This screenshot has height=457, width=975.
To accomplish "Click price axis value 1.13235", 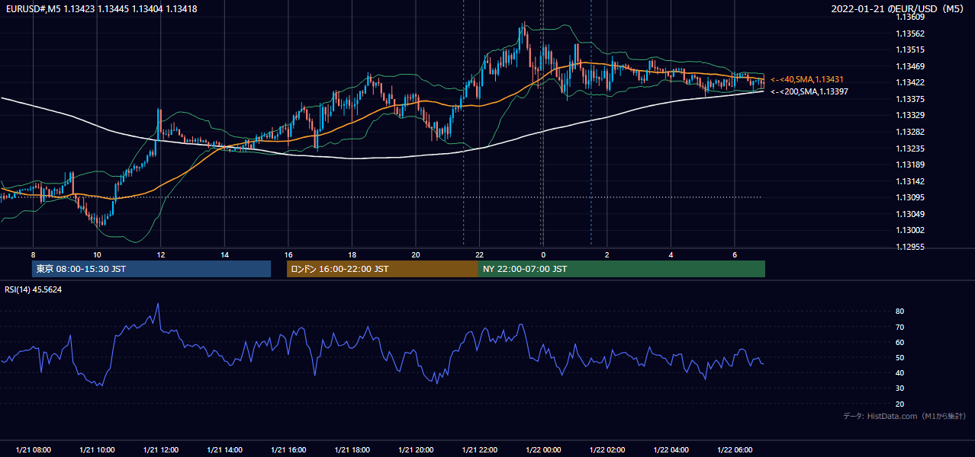I will [909, 149].
